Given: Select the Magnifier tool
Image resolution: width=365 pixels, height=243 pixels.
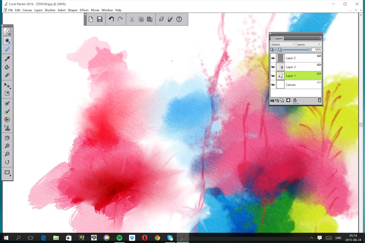Looking at the screenshot, I should pyautogui.click(x=7, y=145).
